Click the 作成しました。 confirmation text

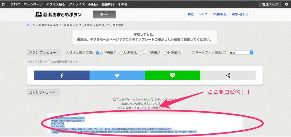click(144, 35)
